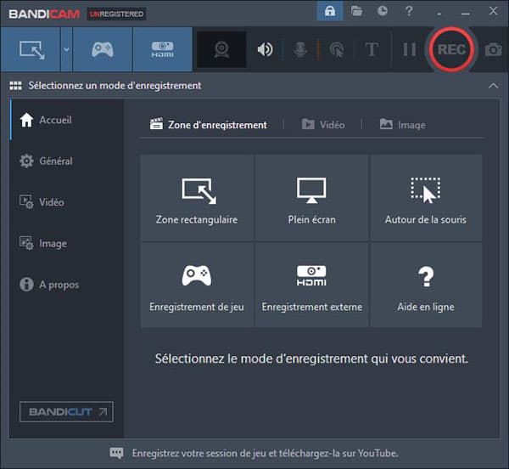
Task: Toggle the microphone recording icon
Action: (300, 49)
